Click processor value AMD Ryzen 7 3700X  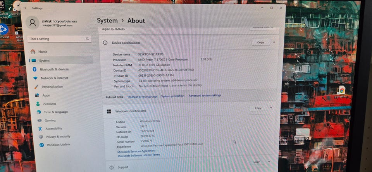(x=163, y=60)
